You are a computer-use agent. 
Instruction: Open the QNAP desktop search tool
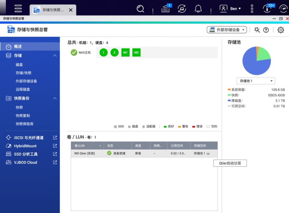click(140, 9)
